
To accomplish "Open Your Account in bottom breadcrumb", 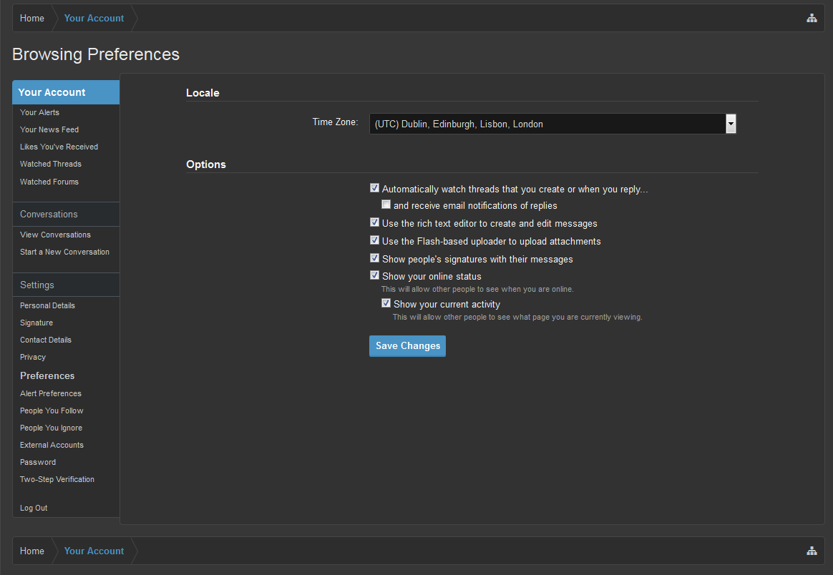I will pos(94,551).
